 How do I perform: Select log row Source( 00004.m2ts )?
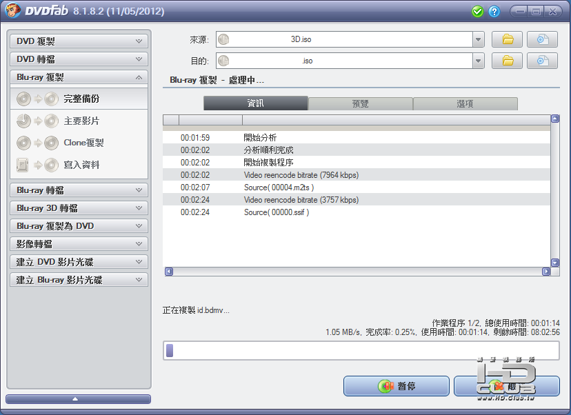coord(357,188)
